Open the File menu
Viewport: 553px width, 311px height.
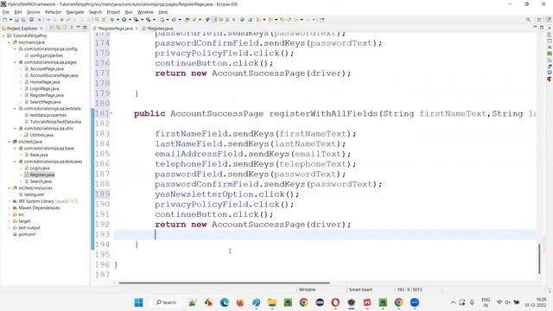(6, 12)
